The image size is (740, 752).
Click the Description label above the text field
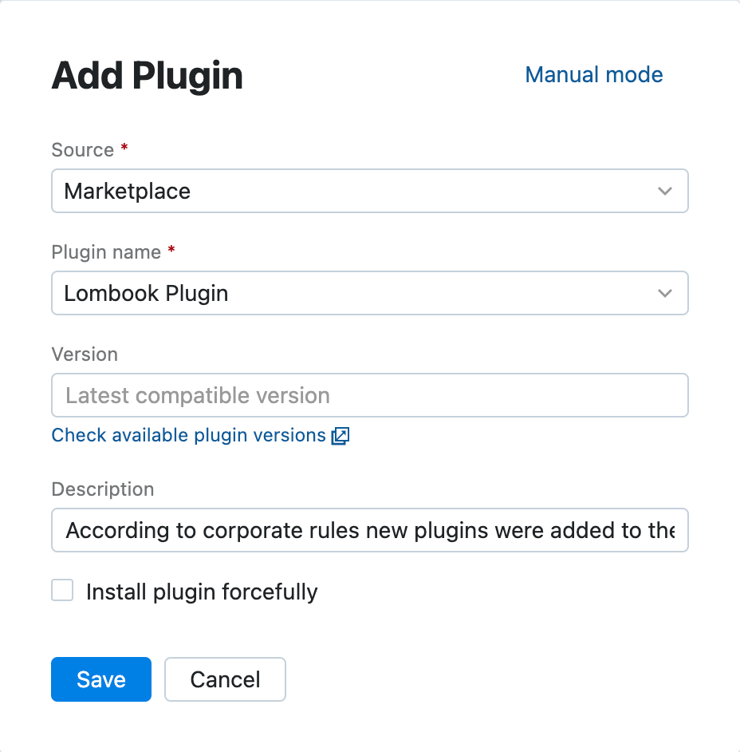[102, 489]
